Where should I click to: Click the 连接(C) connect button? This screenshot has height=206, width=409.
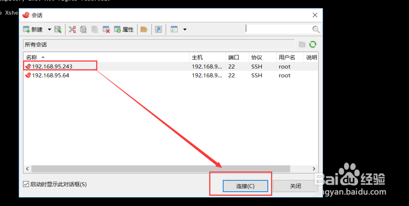245,186
